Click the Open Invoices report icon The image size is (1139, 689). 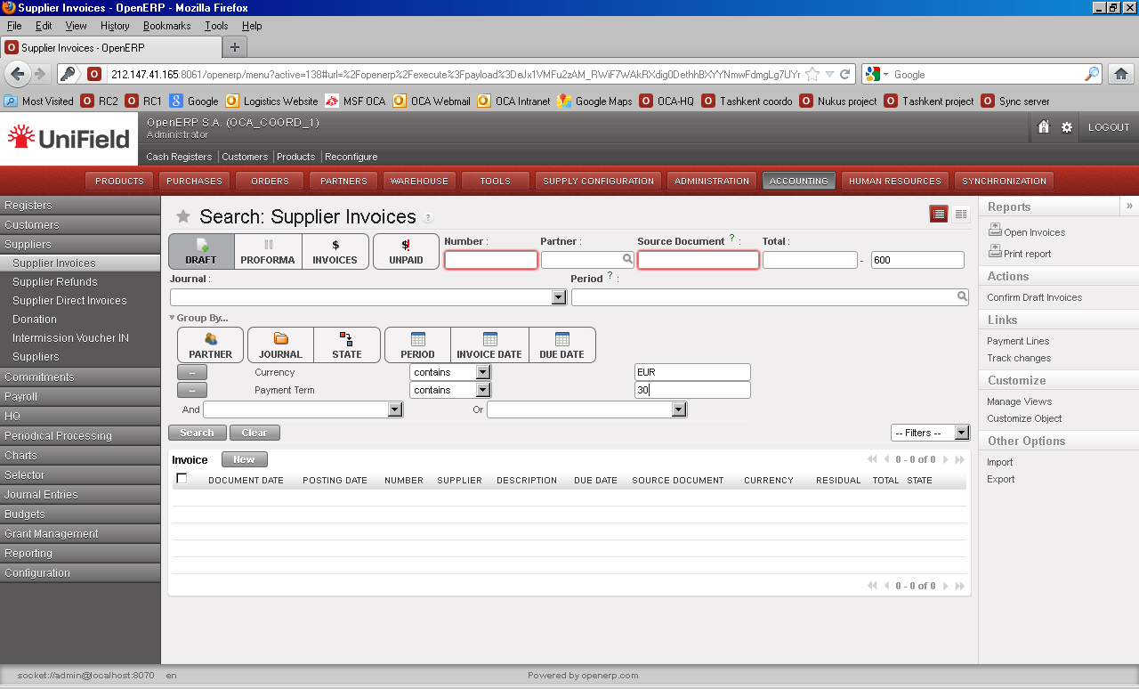coord(995,231)
